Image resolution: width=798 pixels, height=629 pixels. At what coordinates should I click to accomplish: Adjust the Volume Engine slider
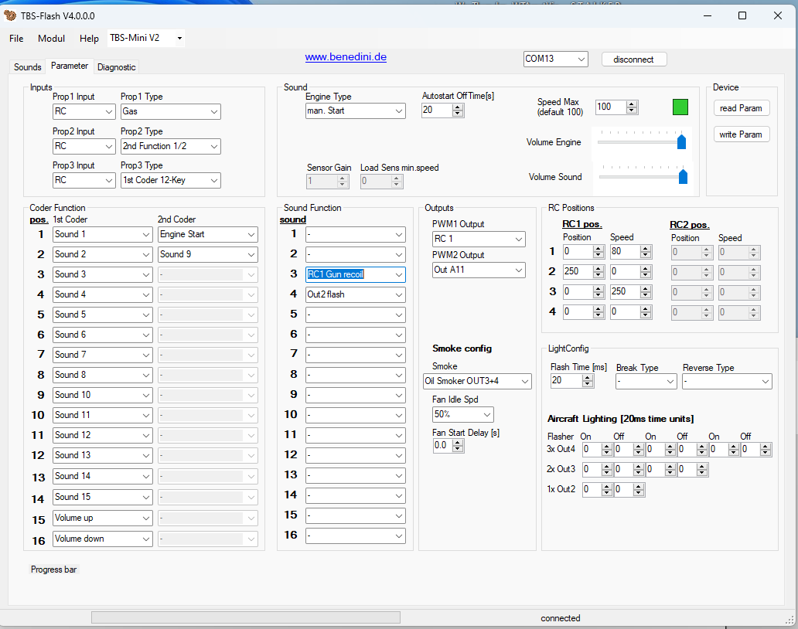pyautogui.click(x=681, y=142)
